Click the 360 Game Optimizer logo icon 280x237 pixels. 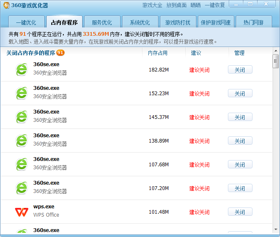6,5
